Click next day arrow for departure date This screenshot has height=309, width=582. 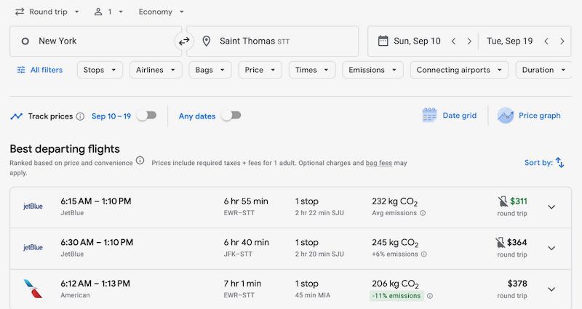[469, 41]
